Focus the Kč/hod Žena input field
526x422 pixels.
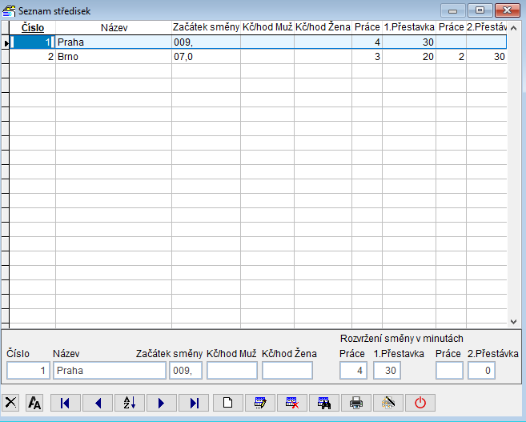(x=287, y=370)
